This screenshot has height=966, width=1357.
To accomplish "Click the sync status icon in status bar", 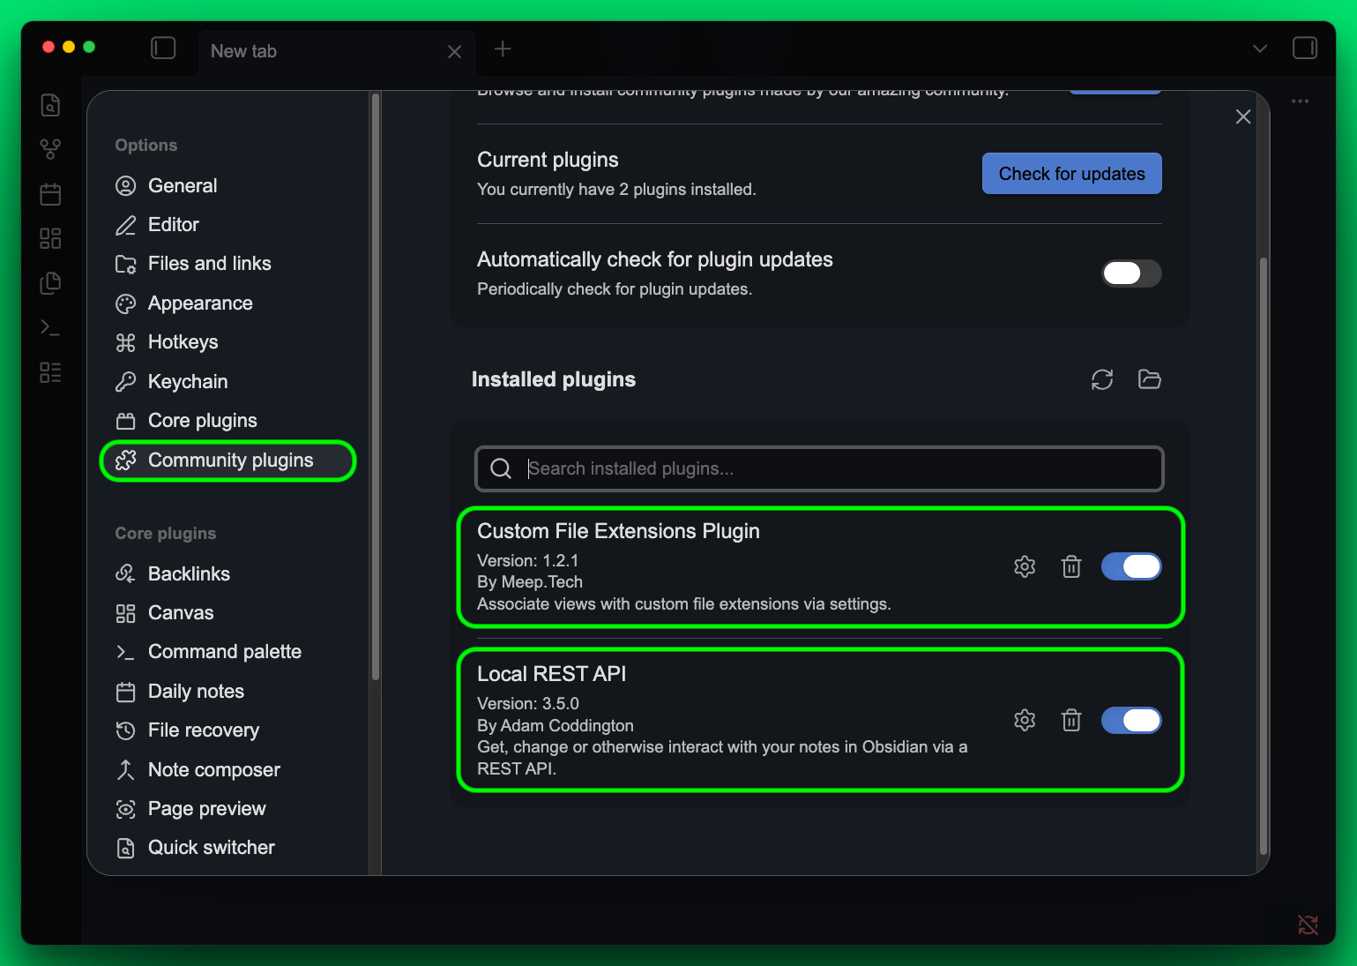I will click(1309, 925).
